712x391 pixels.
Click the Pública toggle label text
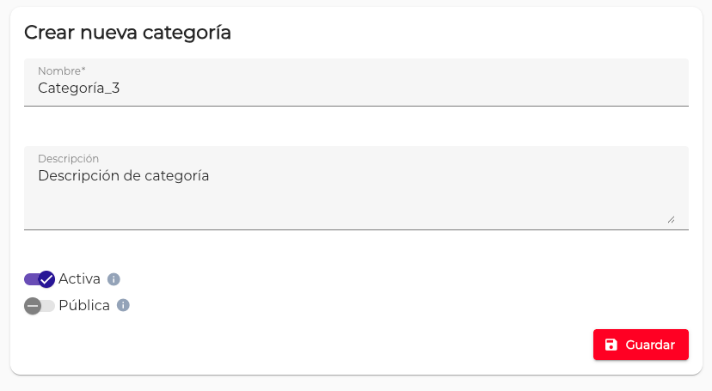pos(84,305)
